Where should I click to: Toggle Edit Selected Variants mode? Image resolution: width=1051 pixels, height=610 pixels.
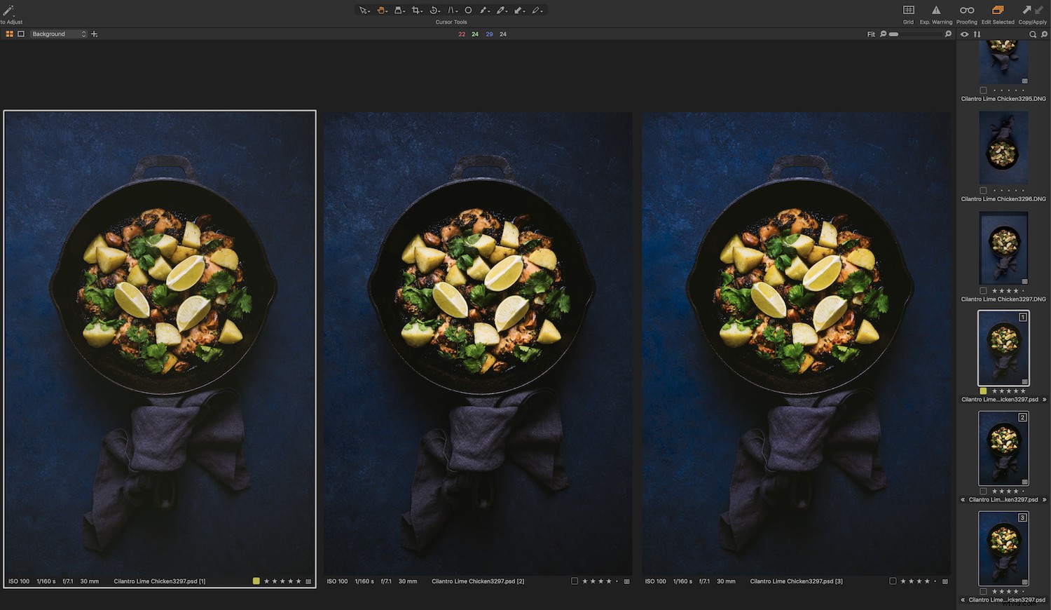(997, 10)
